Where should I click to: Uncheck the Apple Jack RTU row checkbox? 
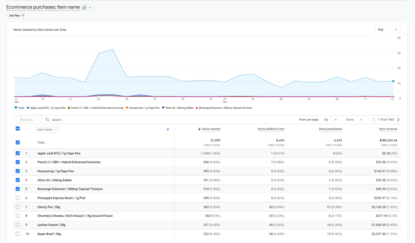pyautogui.click(x=17, y=153)
